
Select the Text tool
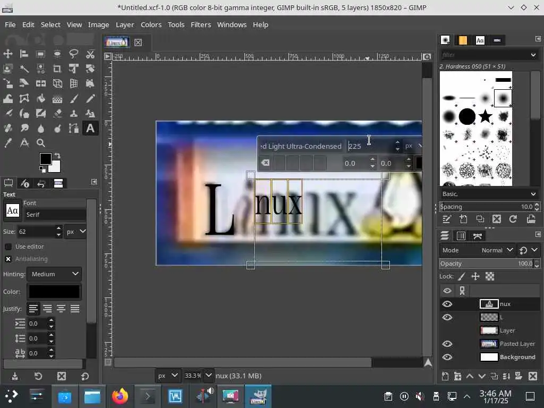[x=90, y=129]
